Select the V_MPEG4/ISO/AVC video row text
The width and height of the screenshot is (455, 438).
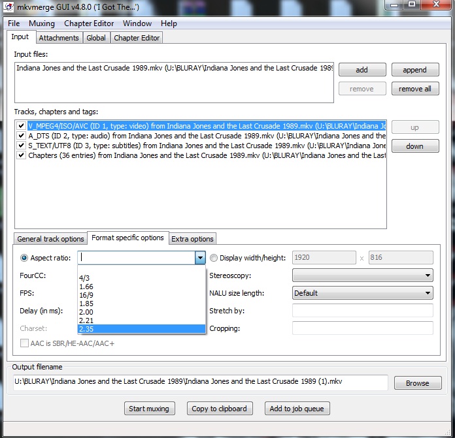[x=207, y=126]
